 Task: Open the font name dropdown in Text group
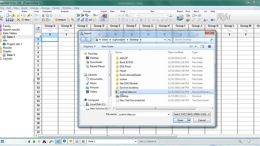[x=167, y=15]
